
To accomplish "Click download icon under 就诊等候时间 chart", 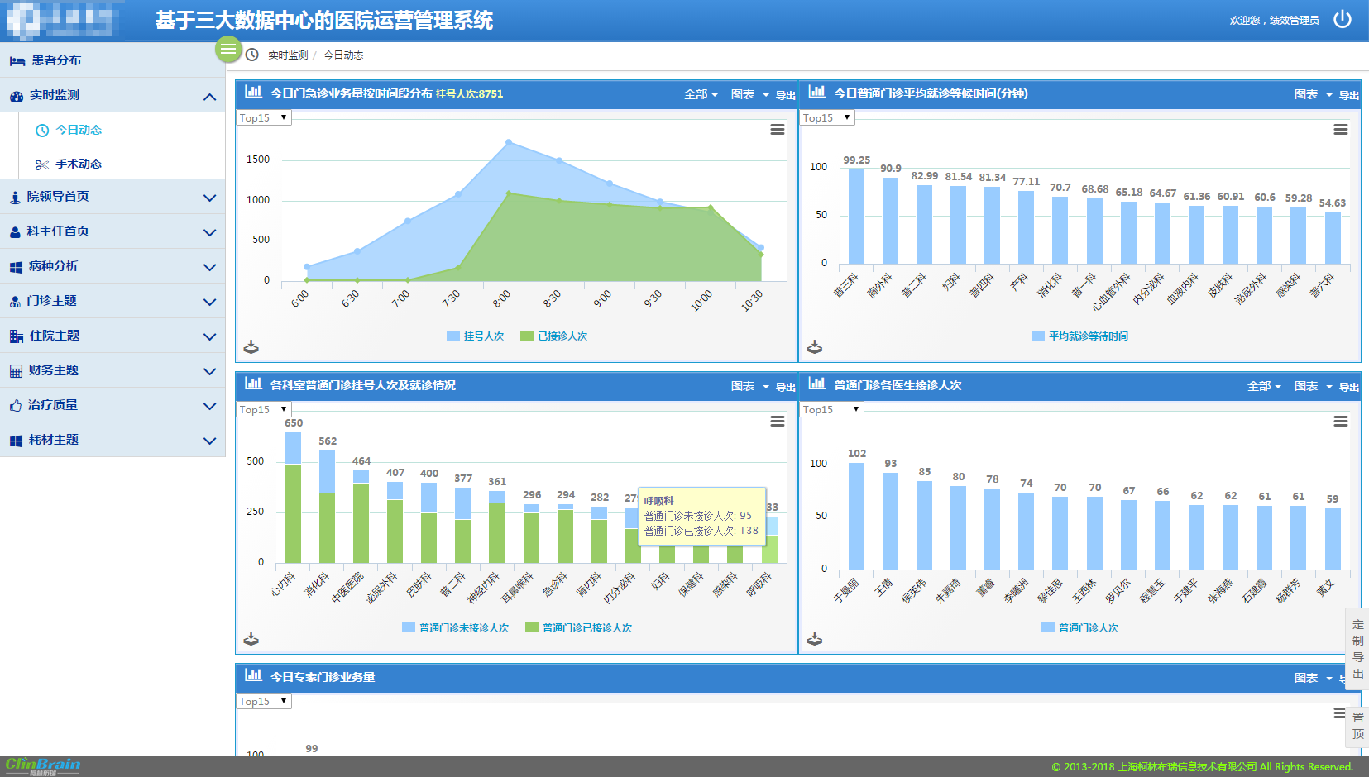I will click(x=815, y=346).
